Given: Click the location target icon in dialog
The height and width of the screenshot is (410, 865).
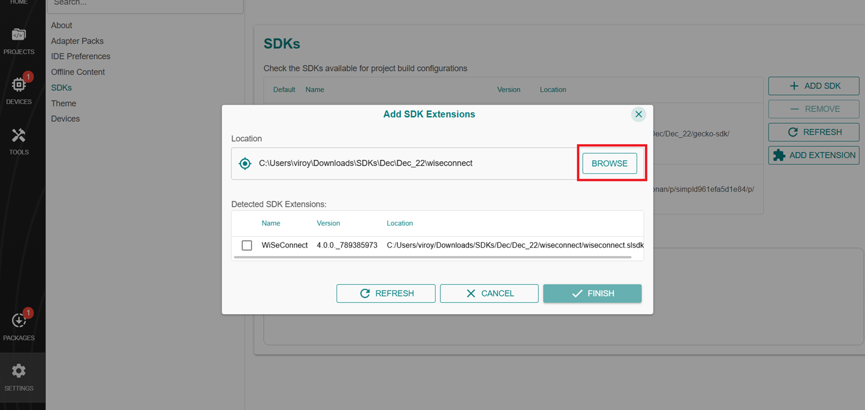Looking at the screenshot, I should tap(245, 164).
